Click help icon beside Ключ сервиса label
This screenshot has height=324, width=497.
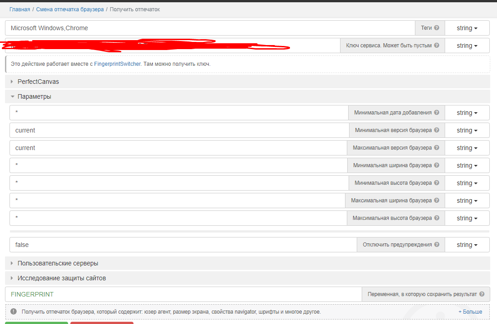coord(437,46)
